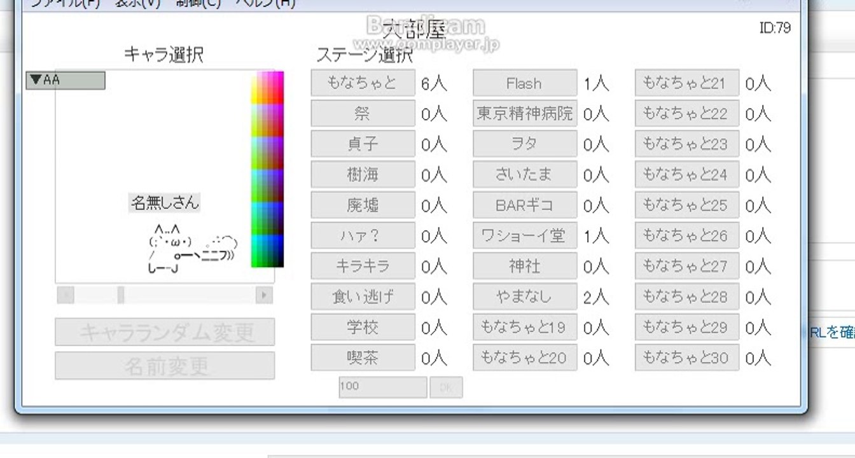
Task: Select the ハァ? stage
Action: 363,235
